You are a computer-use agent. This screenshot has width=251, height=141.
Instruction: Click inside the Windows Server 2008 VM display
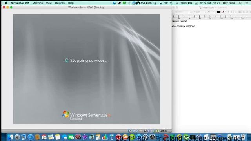[x=86, y=69]
